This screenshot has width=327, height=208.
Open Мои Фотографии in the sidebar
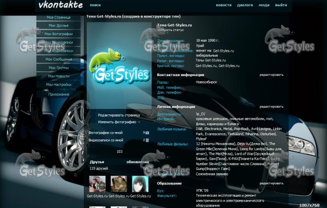(58, 34)
